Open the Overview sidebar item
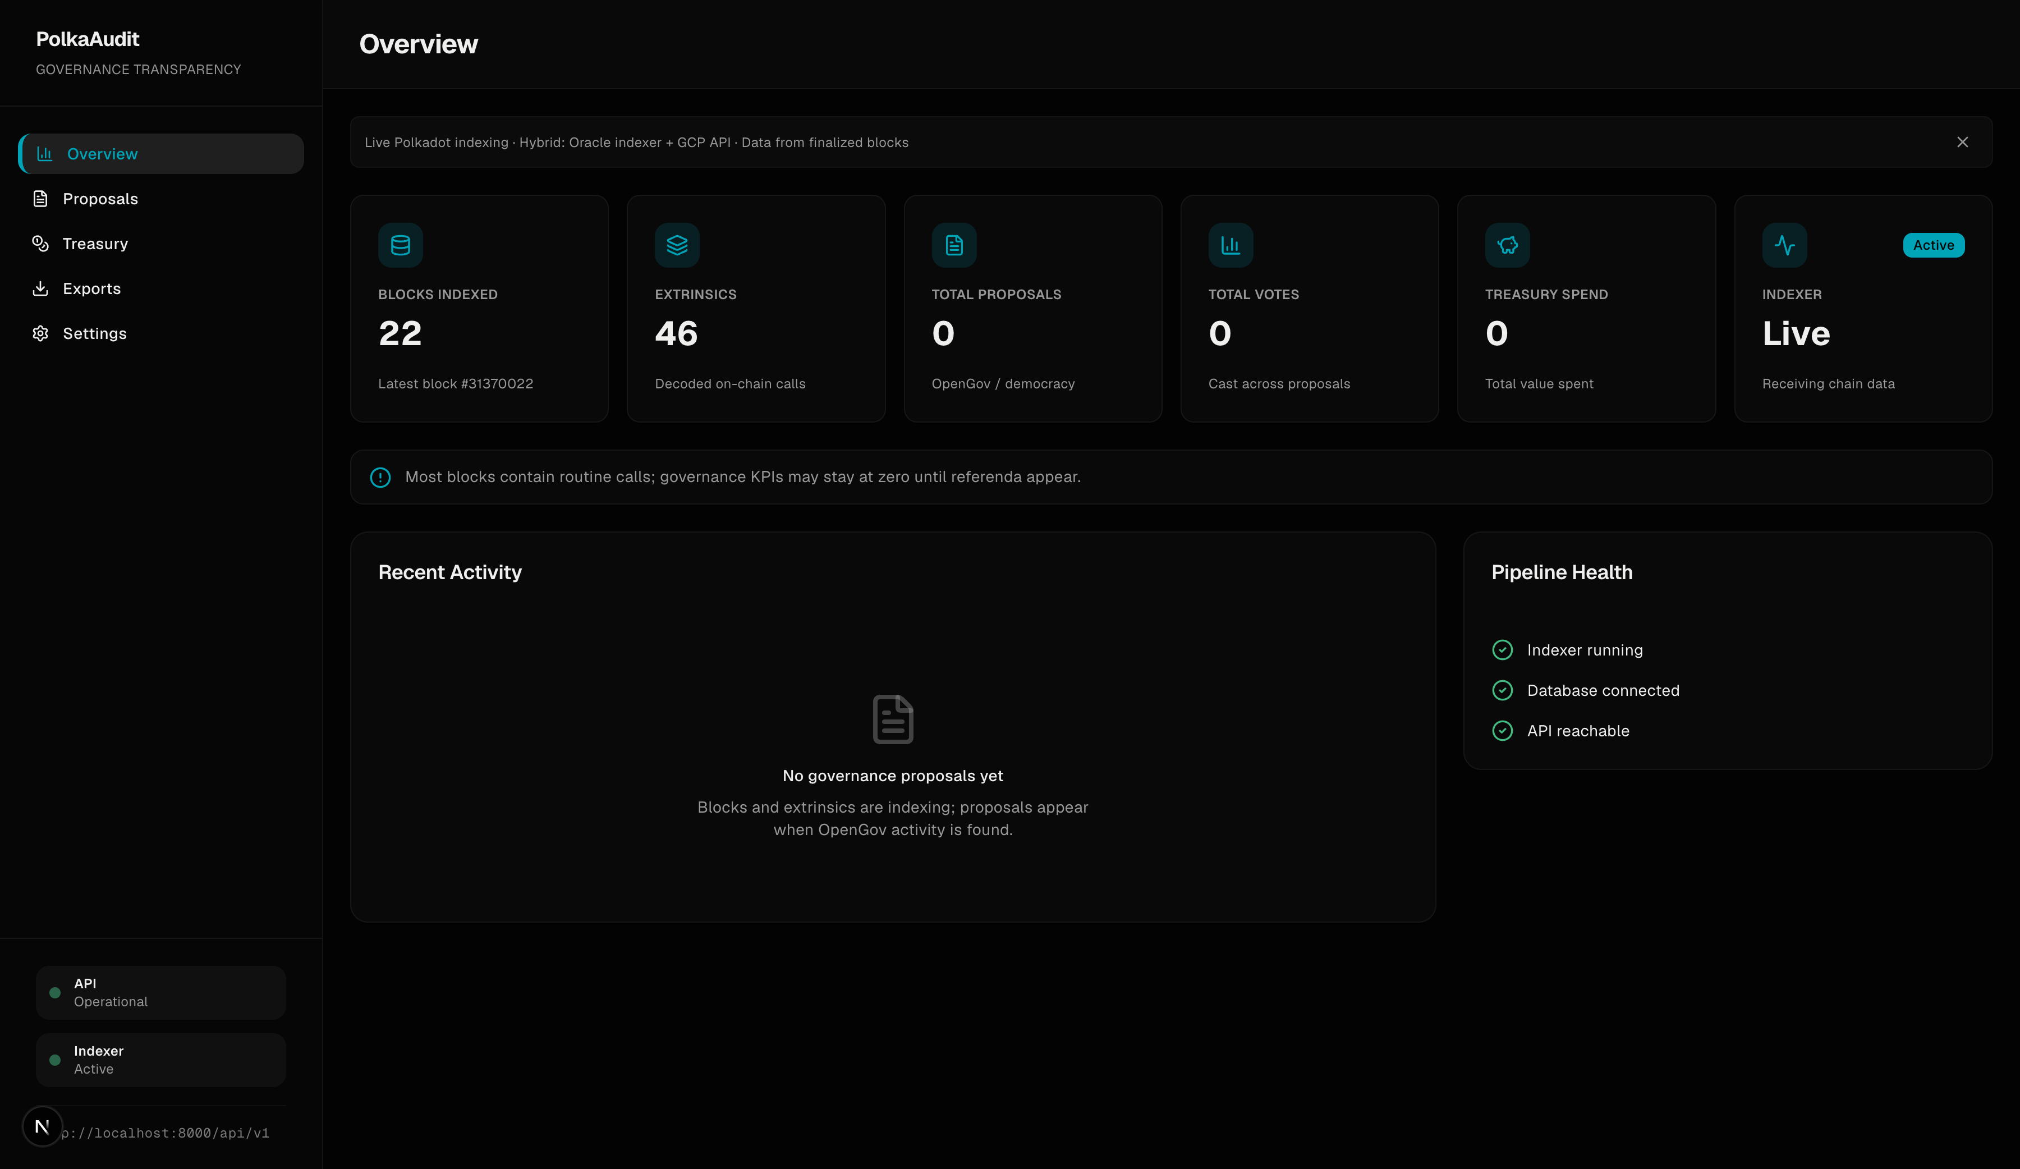This screenshot has width=2020, height=1169. pyautogui.click(x=161, y=154)
